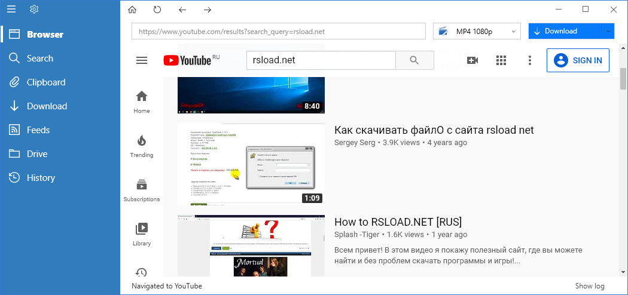
Task: Open the Search section
Action: pos(60,59)
